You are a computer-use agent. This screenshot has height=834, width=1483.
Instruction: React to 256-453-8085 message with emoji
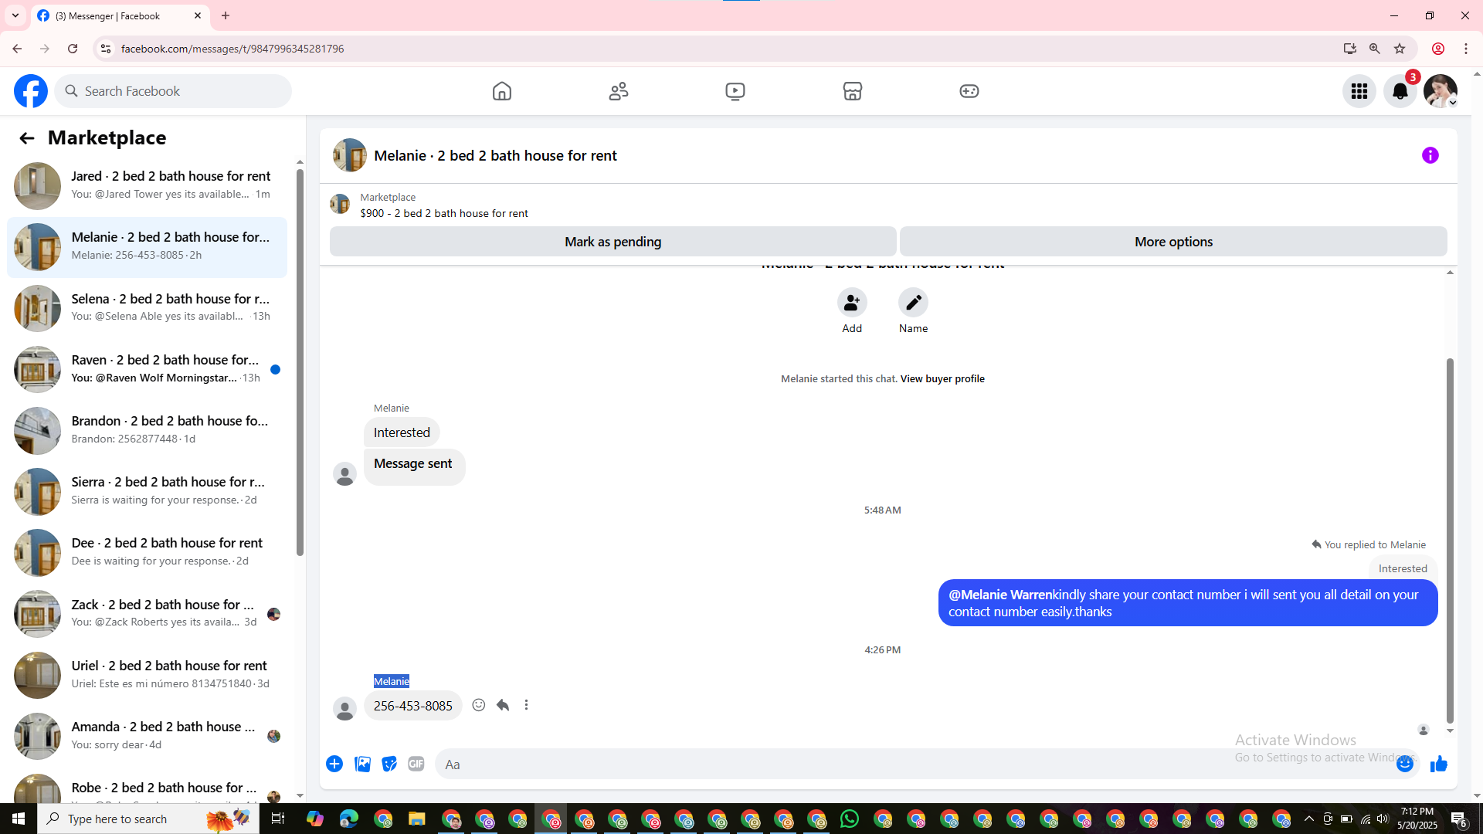coord(479,705)
